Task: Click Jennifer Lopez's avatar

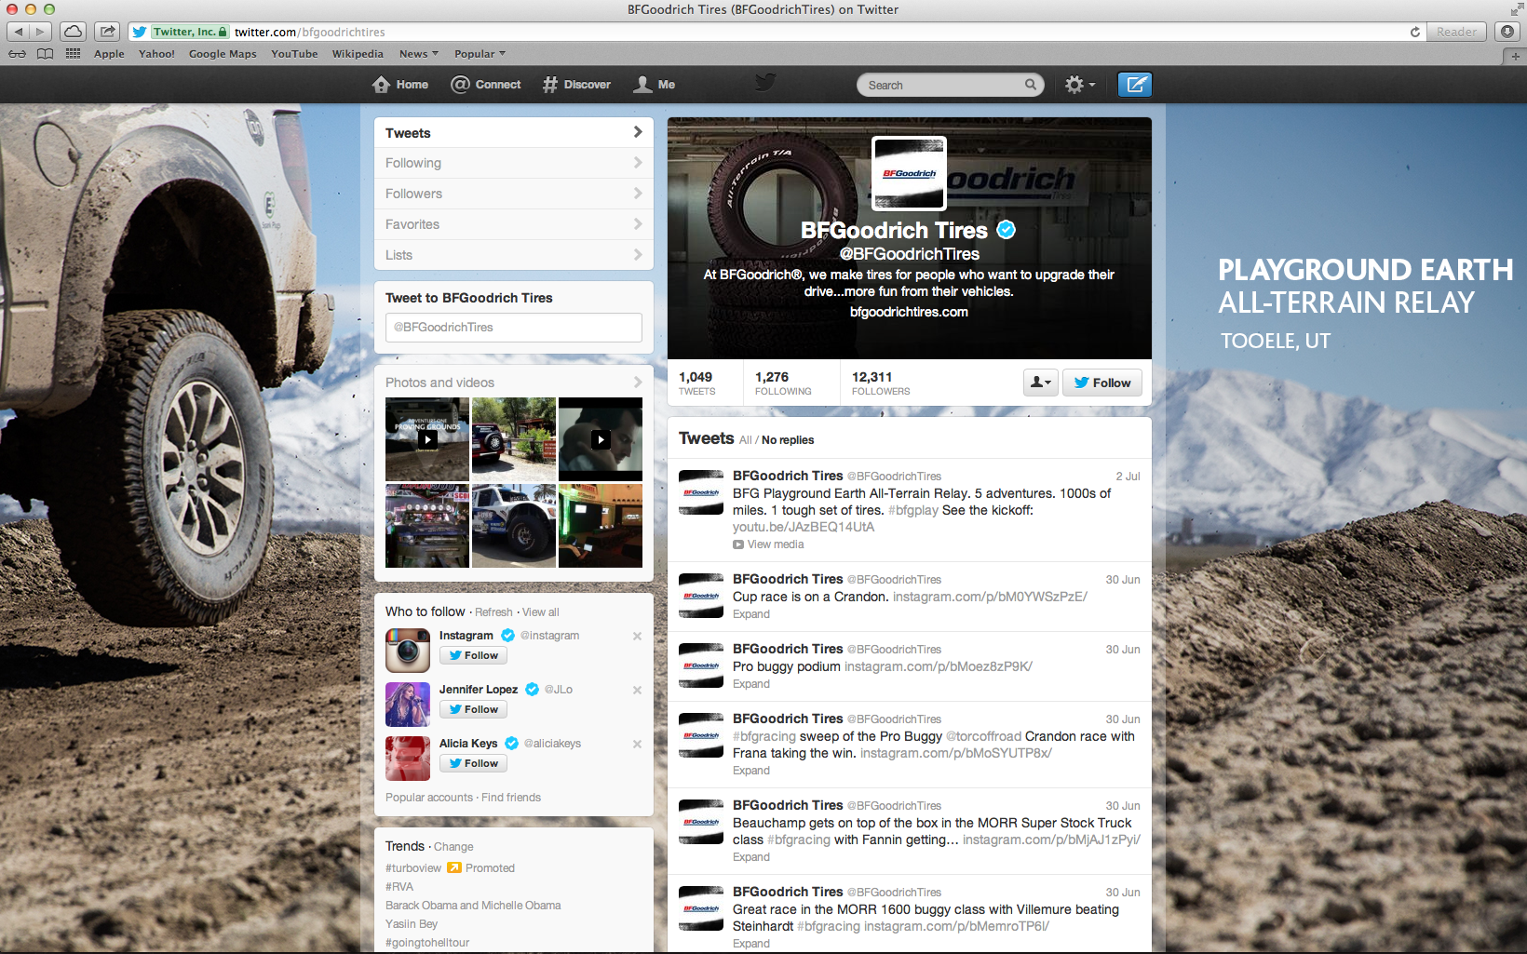Action: (408, 704)
